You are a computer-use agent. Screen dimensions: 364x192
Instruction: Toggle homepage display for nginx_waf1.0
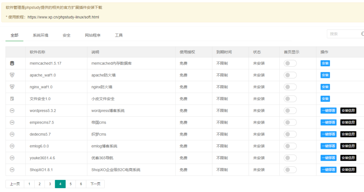290,87
